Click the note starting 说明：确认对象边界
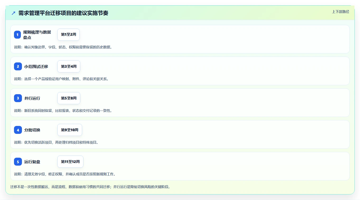360x200 pixels. click(63, 47)
